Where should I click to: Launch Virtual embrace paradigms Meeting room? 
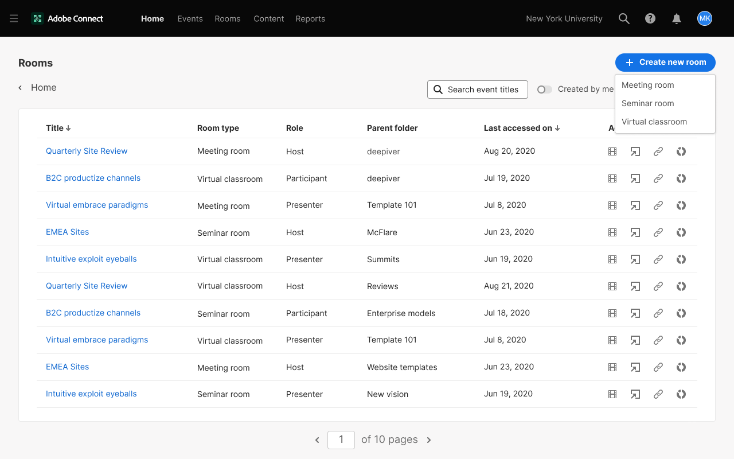635,205
